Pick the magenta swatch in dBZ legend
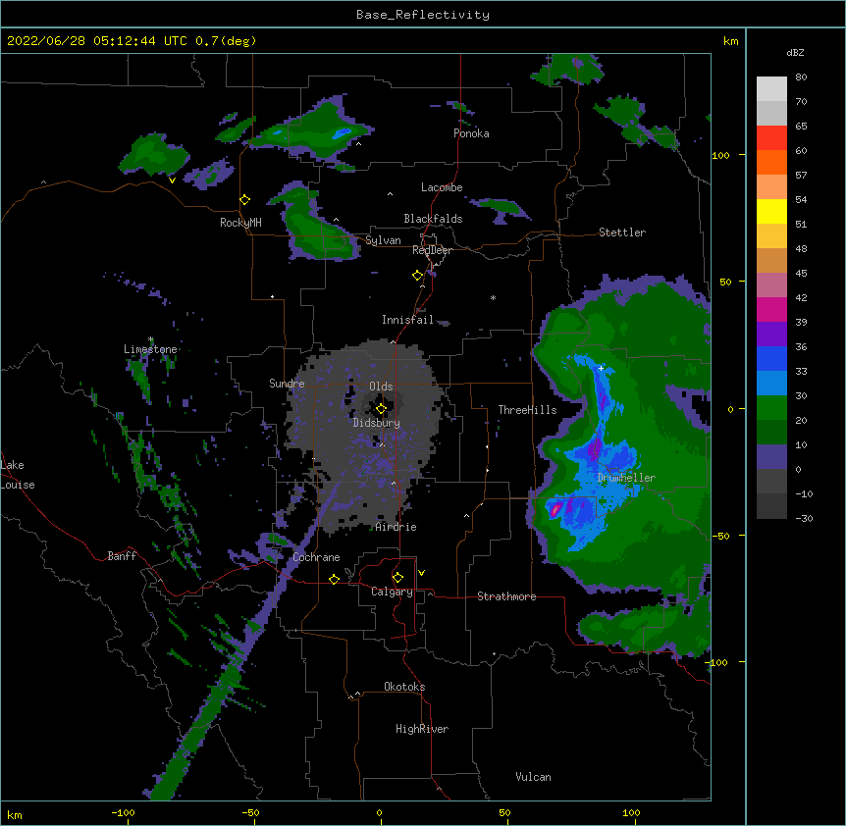 771,309
